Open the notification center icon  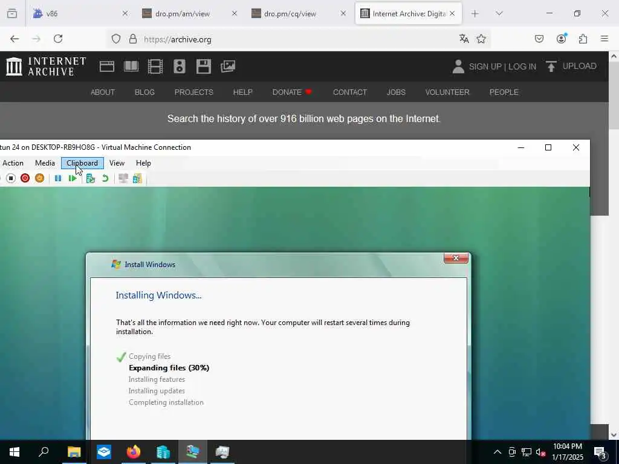(x=600, y=452)
